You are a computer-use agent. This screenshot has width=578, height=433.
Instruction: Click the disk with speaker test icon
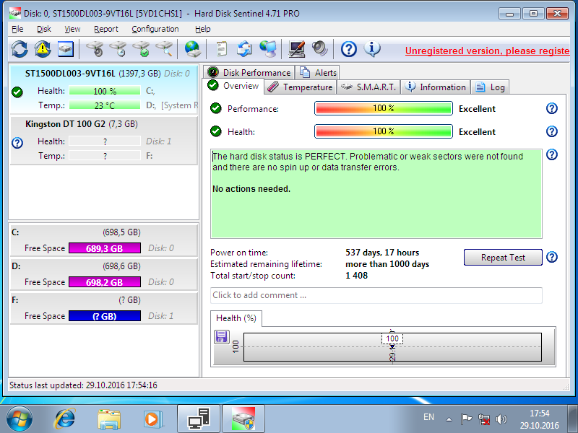[95, 49]
